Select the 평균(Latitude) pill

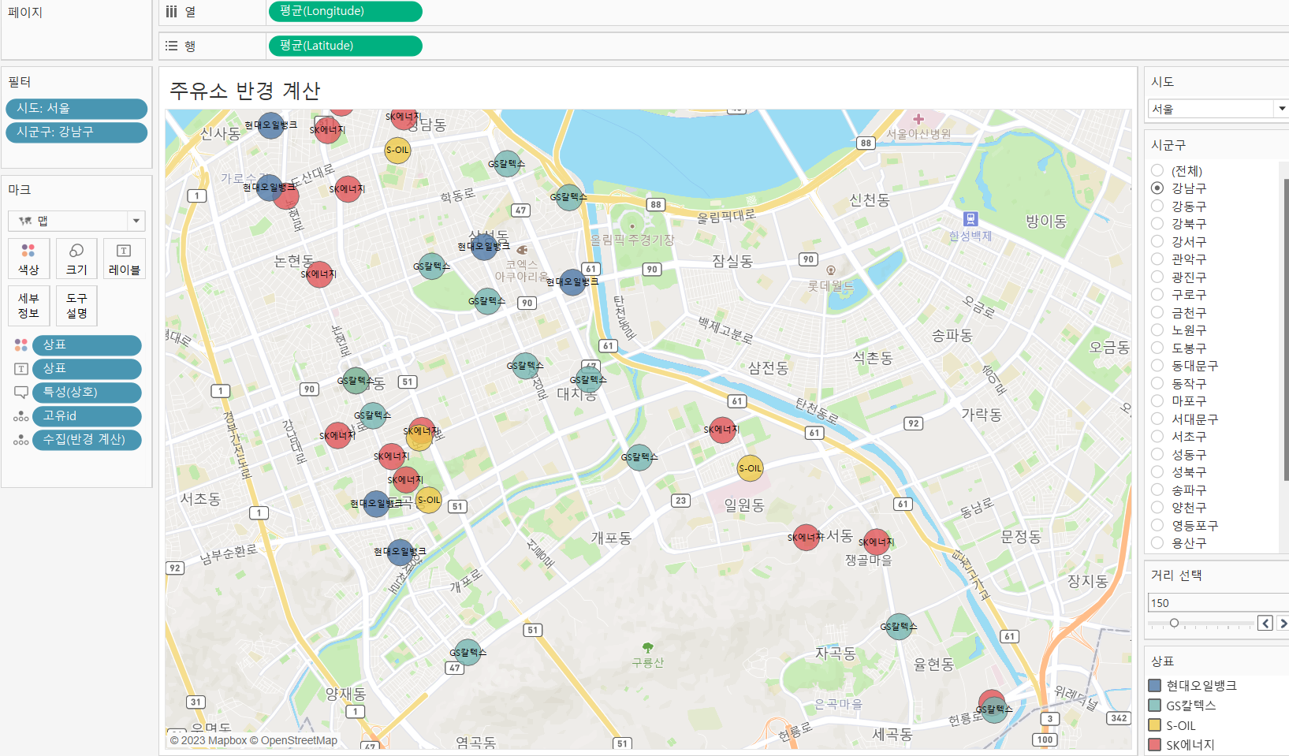pyautogui.click(x=345, y=46)
